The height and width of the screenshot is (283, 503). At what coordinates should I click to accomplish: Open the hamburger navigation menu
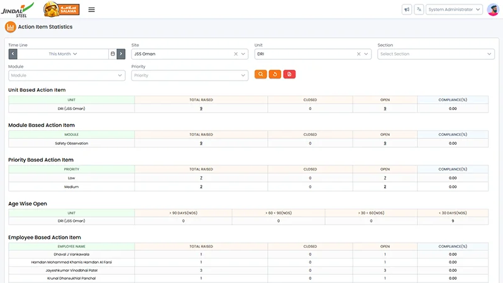pos(91,9)
